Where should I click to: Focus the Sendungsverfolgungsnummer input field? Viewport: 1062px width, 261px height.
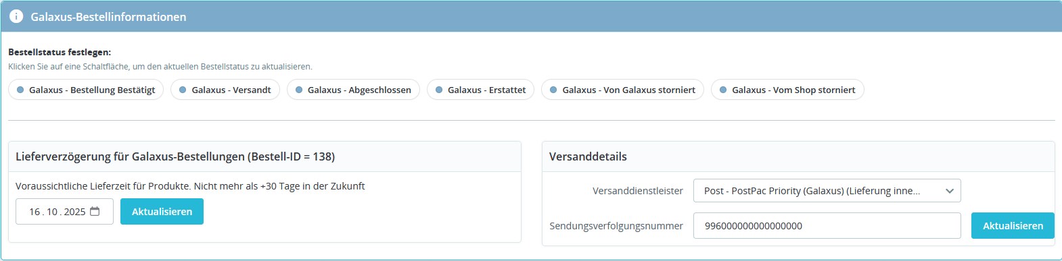click(827, 226)
